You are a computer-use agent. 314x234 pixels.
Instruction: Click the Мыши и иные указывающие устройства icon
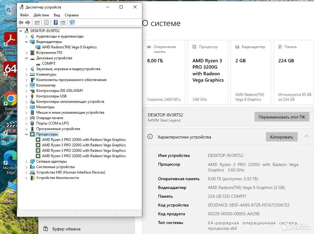click(x=32, y=112)
